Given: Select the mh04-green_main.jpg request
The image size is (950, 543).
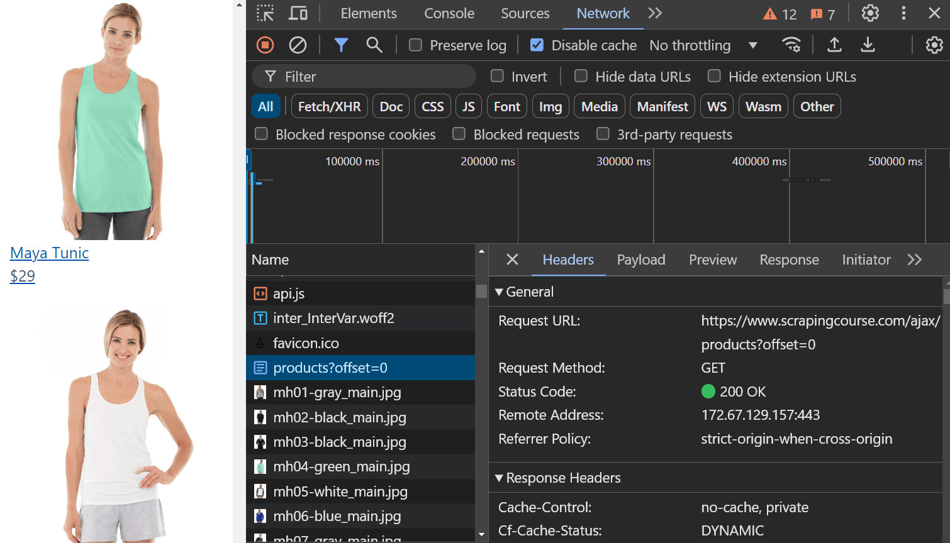Looking at the screenshot, I should pyautogui.click(x=360, y=466).
